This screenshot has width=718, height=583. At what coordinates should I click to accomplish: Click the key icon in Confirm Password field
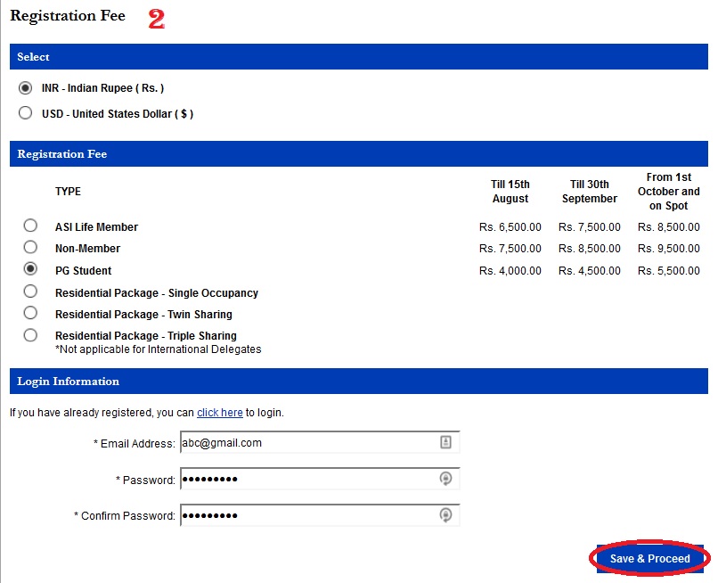click(x=445, y=515)
